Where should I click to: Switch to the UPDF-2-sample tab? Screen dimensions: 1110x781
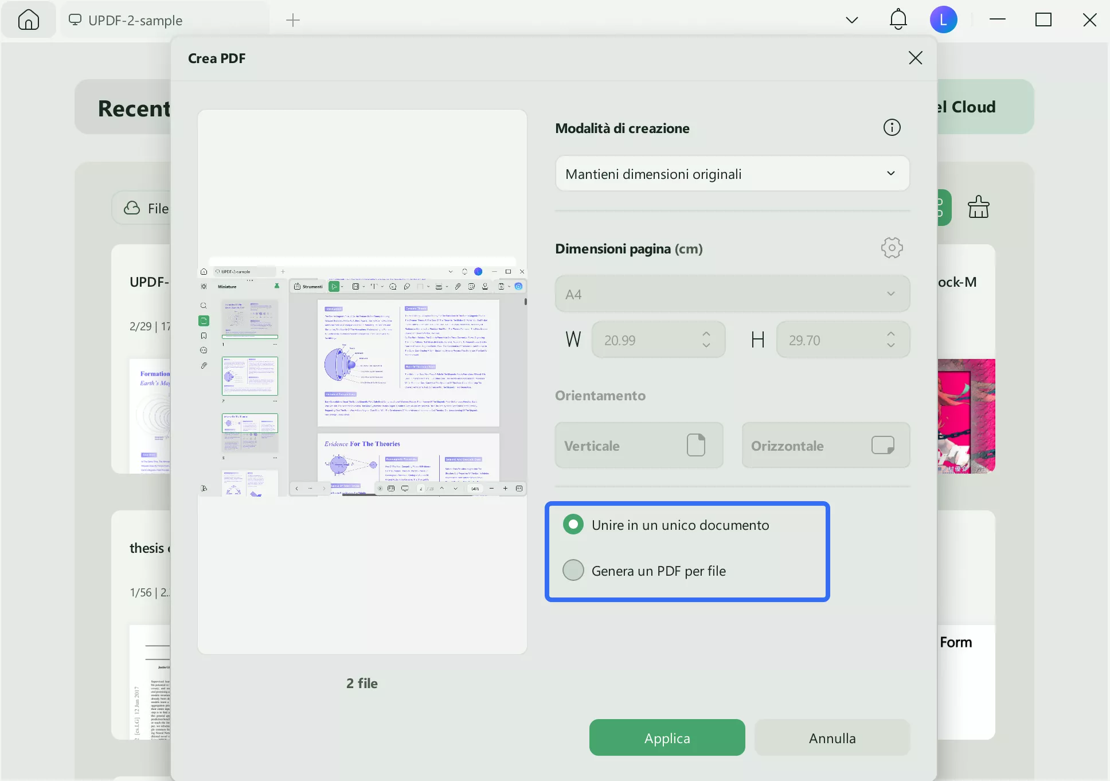[135, 20]
